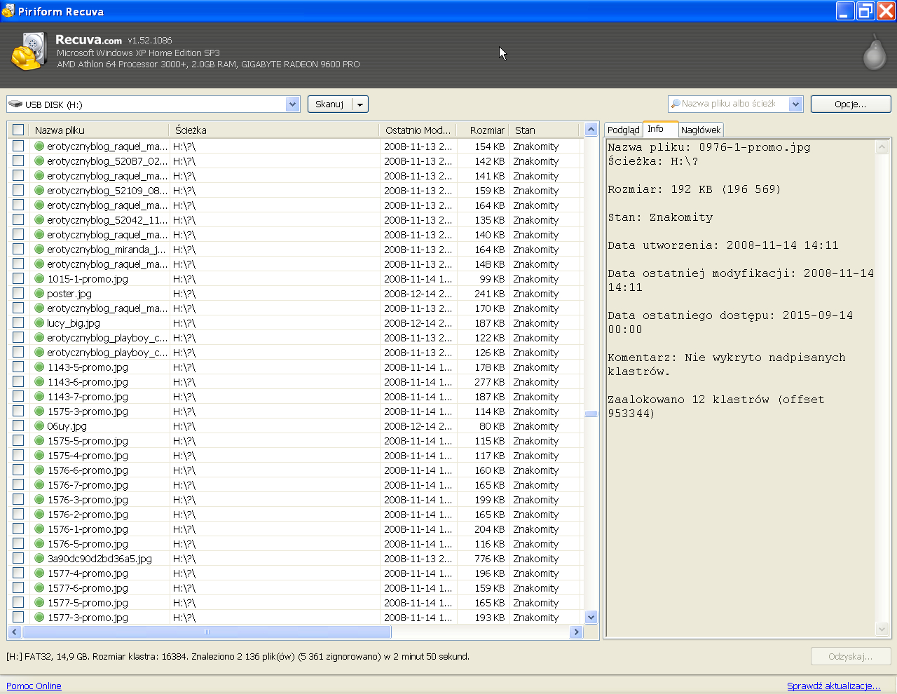Click the file list vertical scrollbar thumb

[x=591, y=414]
